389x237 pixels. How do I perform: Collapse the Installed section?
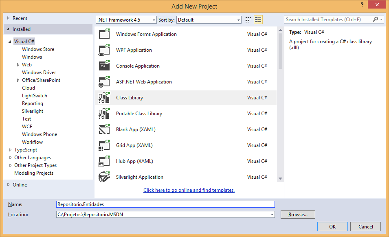point(8,29)
